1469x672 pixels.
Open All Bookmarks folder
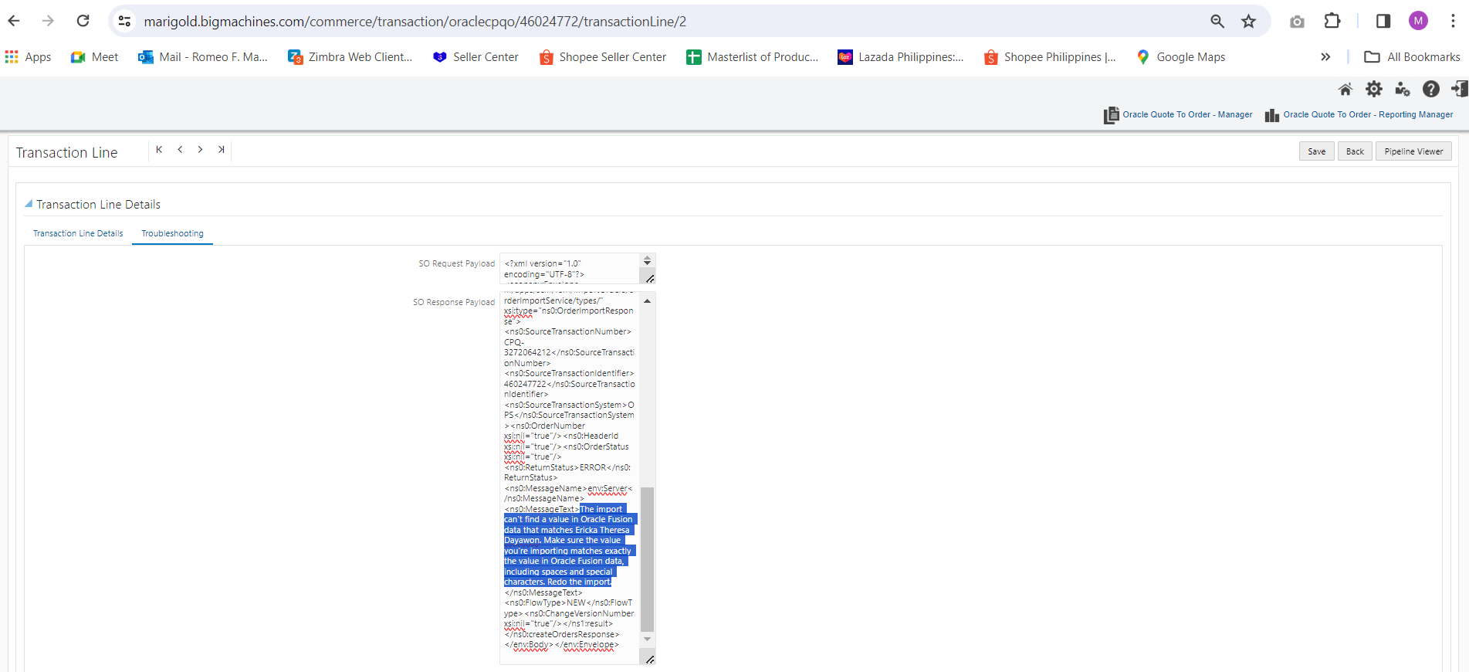[x=1412, y=57]
